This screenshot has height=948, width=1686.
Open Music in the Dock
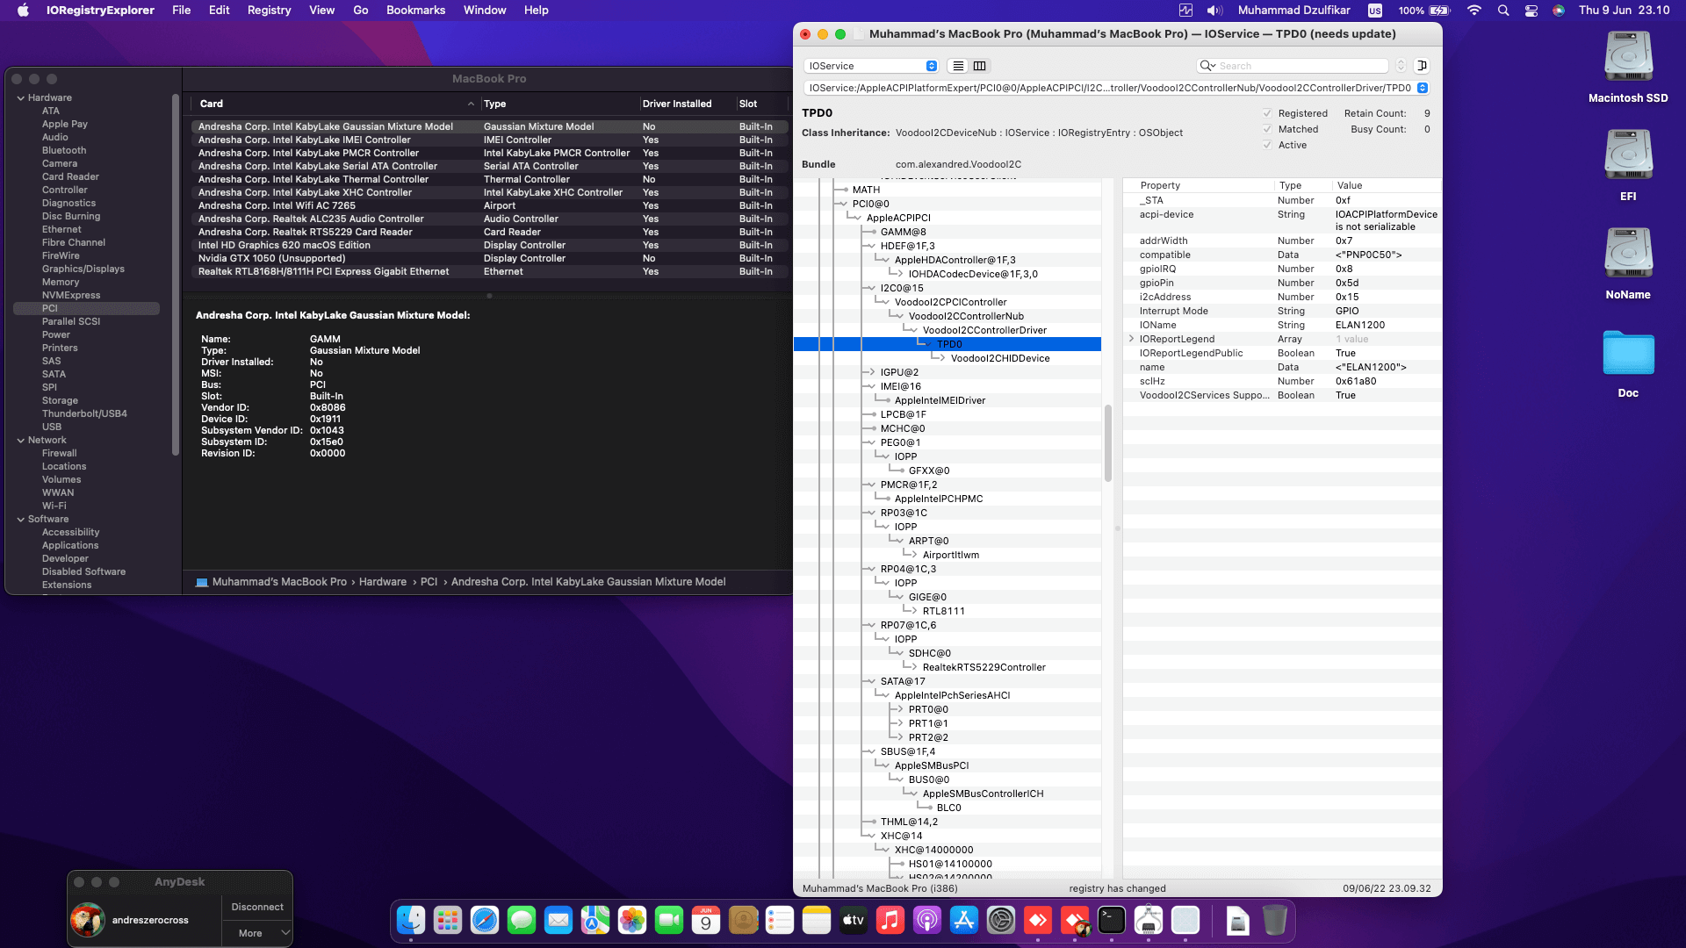pos(890,920)
